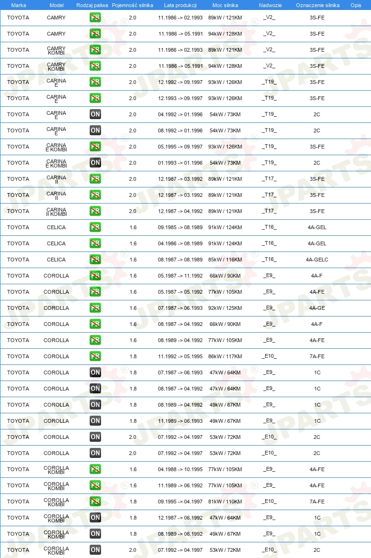Click PB icon in Carina E 12.1993 row

[x=95, y=98]
